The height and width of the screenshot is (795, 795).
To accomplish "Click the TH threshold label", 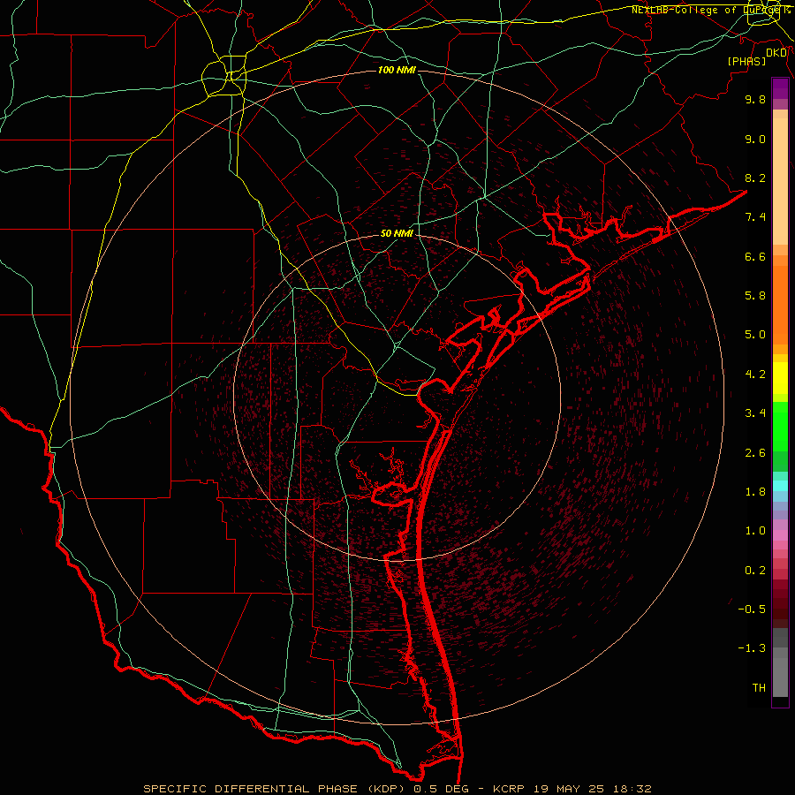I will (x=759, y=688).
